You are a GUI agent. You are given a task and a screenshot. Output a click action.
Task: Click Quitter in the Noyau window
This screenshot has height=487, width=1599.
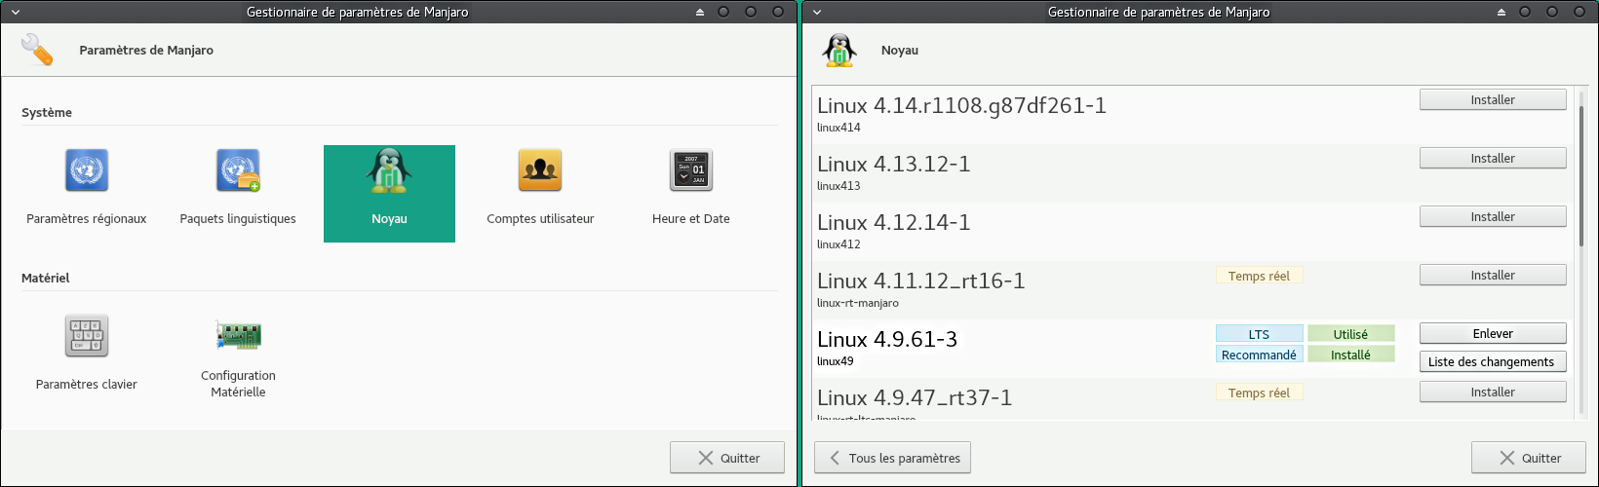1529,458
